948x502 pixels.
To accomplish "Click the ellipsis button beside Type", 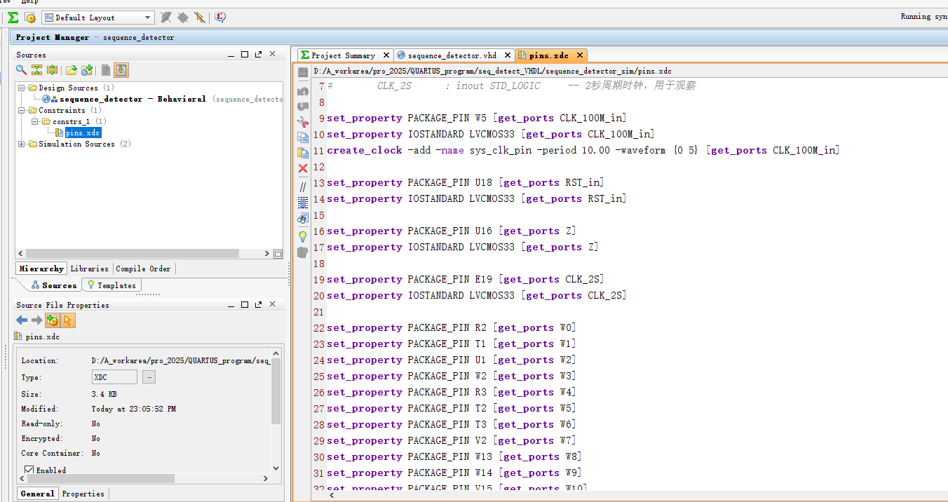I will [x=149, y=377].
